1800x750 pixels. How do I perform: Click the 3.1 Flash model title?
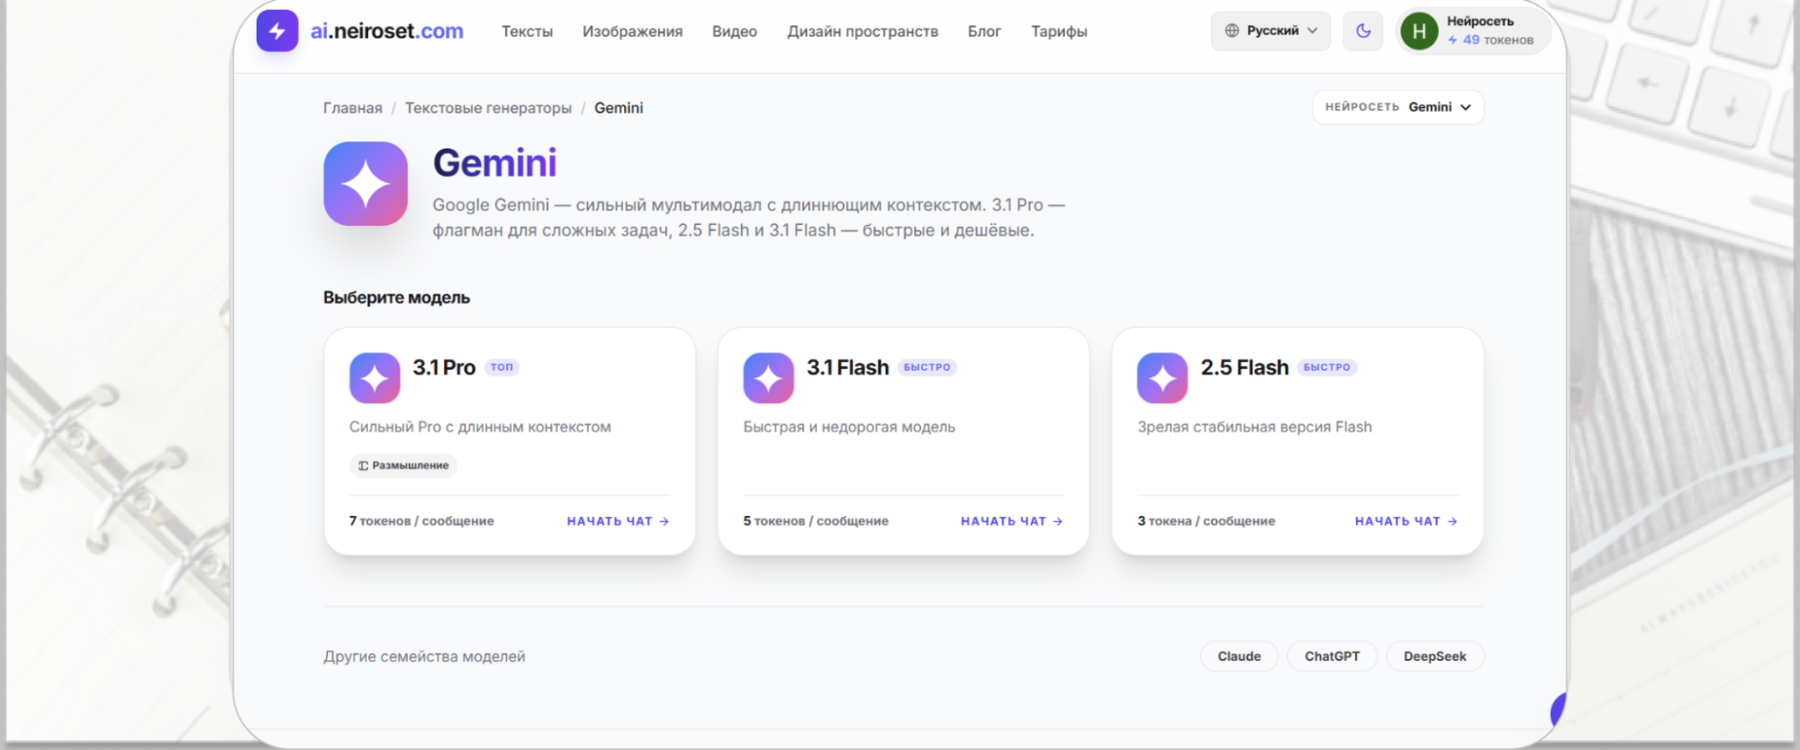click(848, 367)
